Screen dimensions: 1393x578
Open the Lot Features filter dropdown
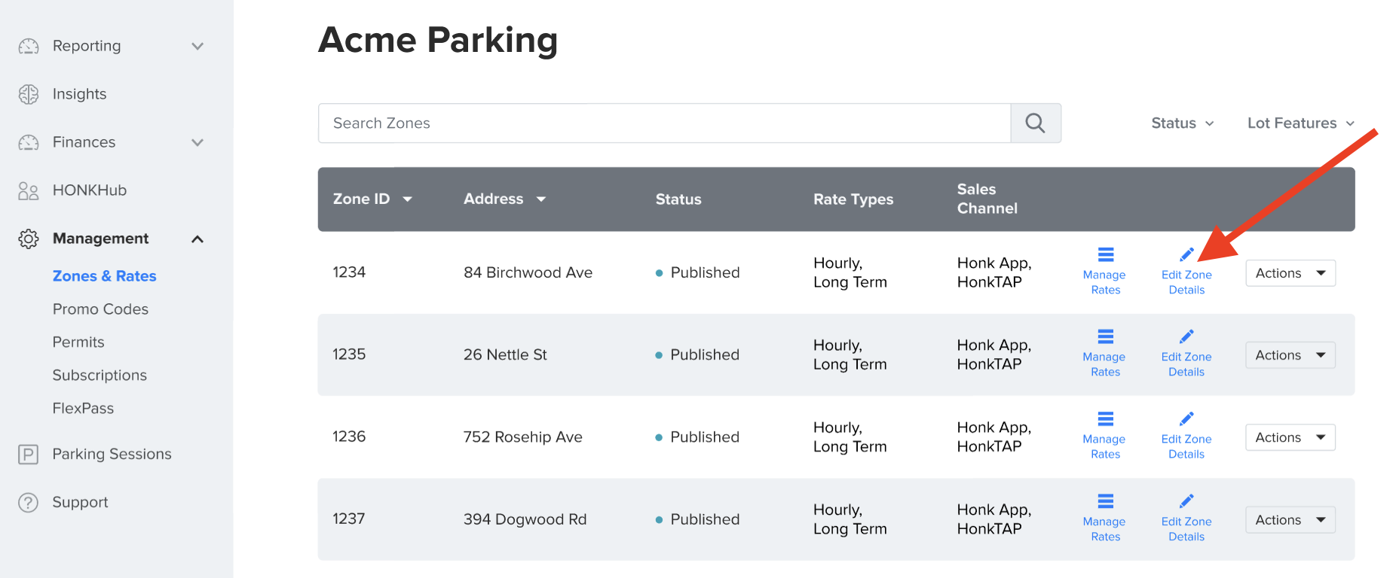tap(1300, 123)
